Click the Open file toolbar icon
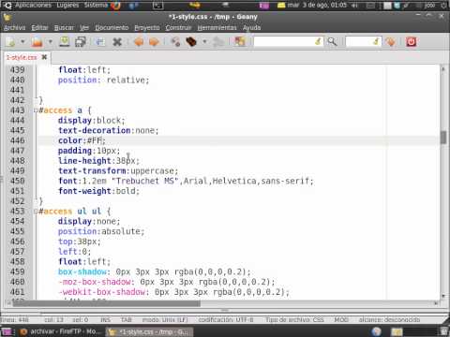 coord(37,41)
